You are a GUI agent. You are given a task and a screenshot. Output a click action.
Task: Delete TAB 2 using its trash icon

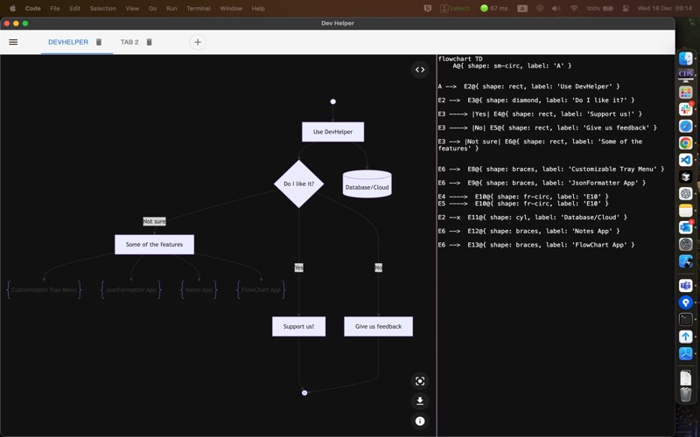(x=149, y=42)
